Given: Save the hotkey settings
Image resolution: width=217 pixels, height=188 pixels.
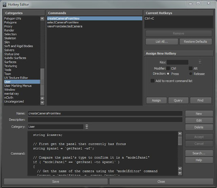Looking at the screenshot, I should click(x=56, y=182).
